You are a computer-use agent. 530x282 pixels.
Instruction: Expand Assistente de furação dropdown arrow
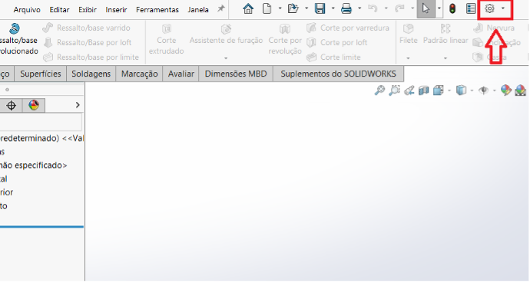[x=226, y=58]
